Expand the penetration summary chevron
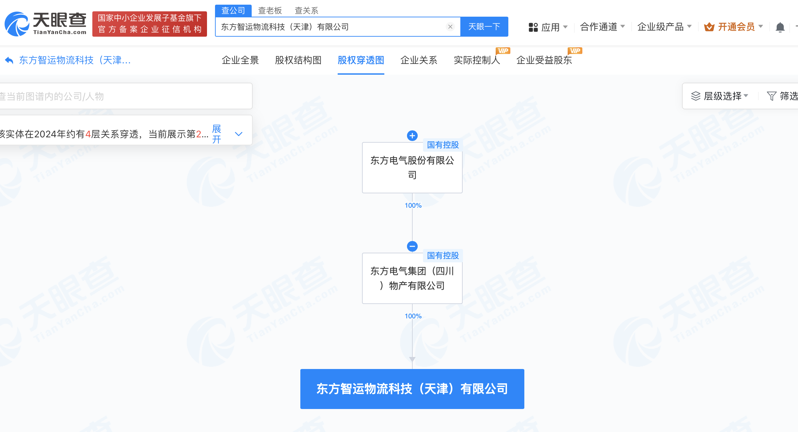The image size is (798, 432). coord(239,134)
